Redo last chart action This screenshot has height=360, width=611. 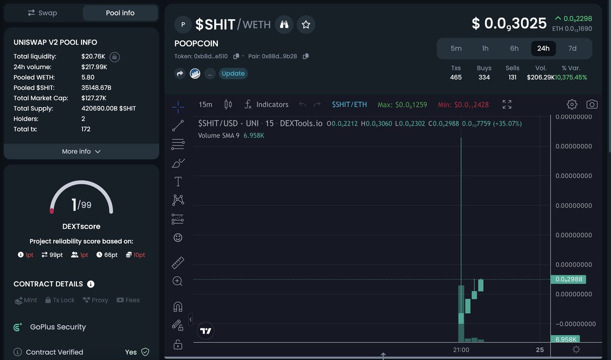click(317, 104)
